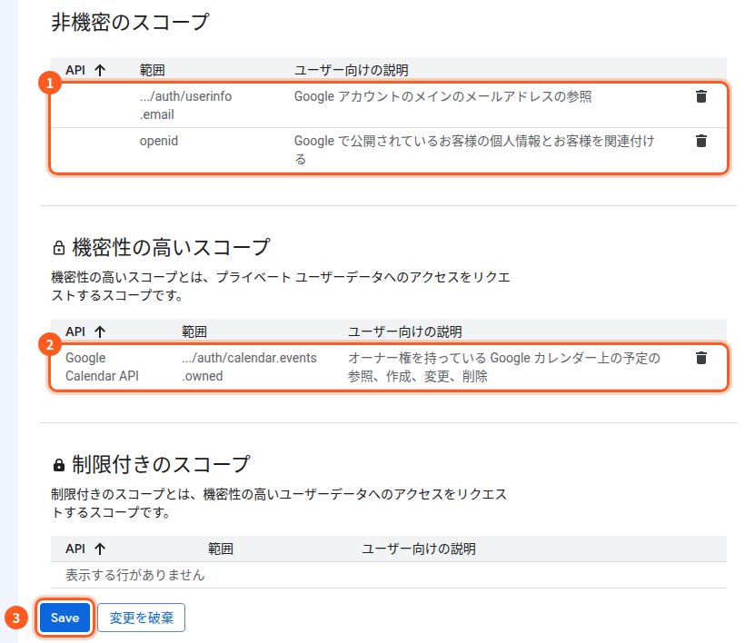745x643 pixels.
Task: Sort restricted scopes table by API arrow
Action: click(x=100, y=549)
